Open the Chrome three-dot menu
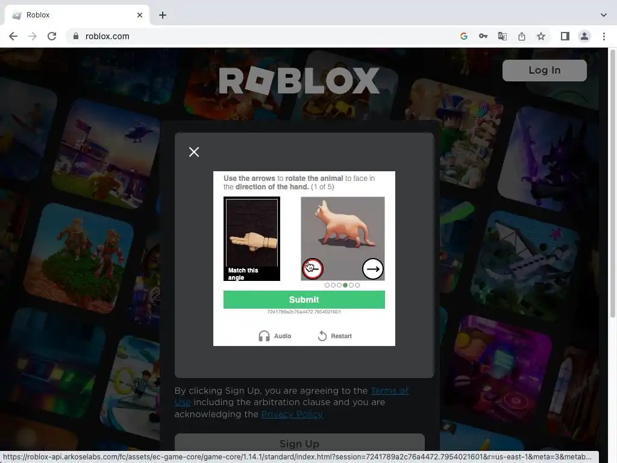This screenshot has height=463, width=617. click(x=604, y=36)
